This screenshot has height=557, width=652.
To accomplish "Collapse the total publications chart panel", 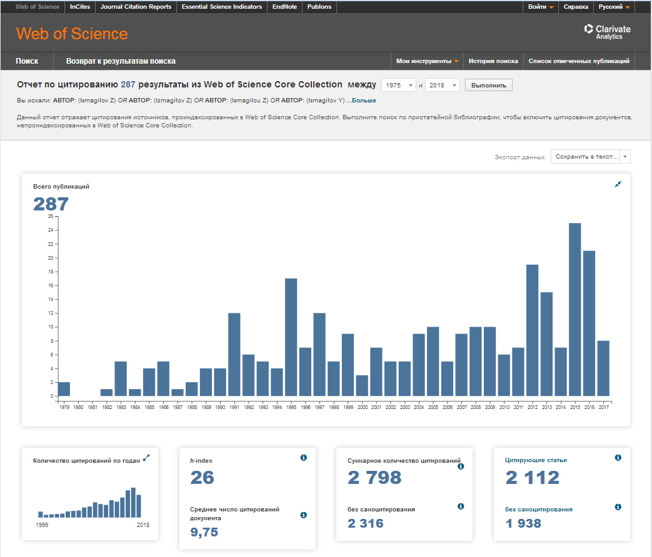I will 618,184.
